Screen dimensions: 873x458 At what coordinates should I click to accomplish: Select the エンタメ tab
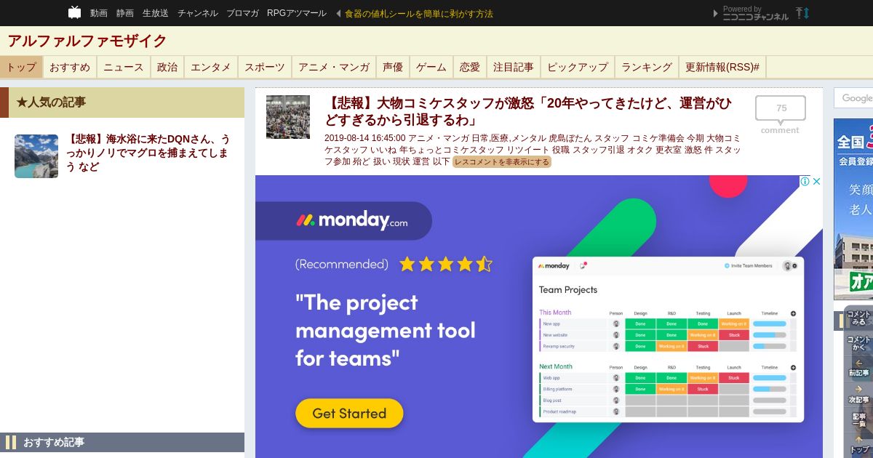pos(211,67)
